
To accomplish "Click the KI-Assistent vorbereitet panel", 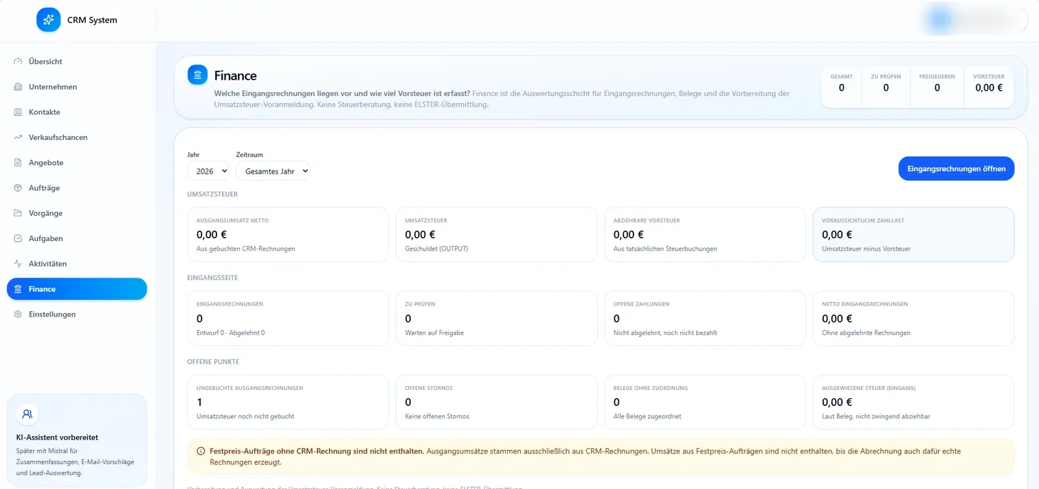I will pos(77,440).
